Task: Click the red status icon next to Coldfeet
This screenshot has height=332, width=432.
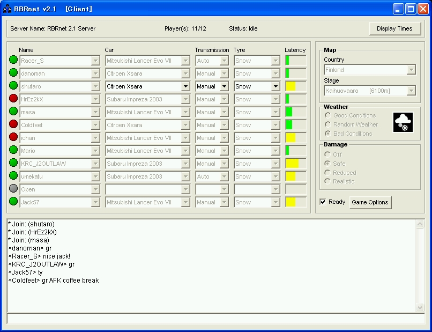Action: pos(13,124)
